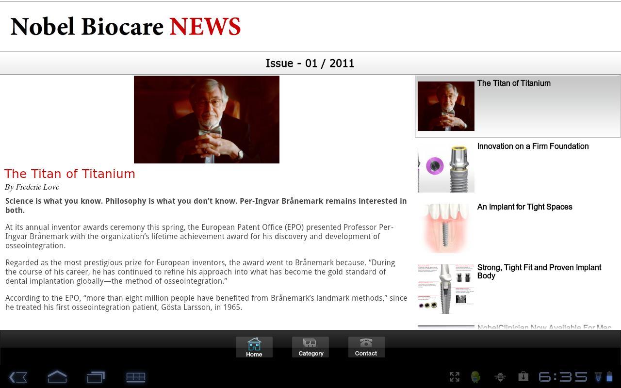Tap the battery indicator in status bar
Image resolution: width=621 pixels, height=388 pixels.
pyautogui.click(x=611, y=377)
